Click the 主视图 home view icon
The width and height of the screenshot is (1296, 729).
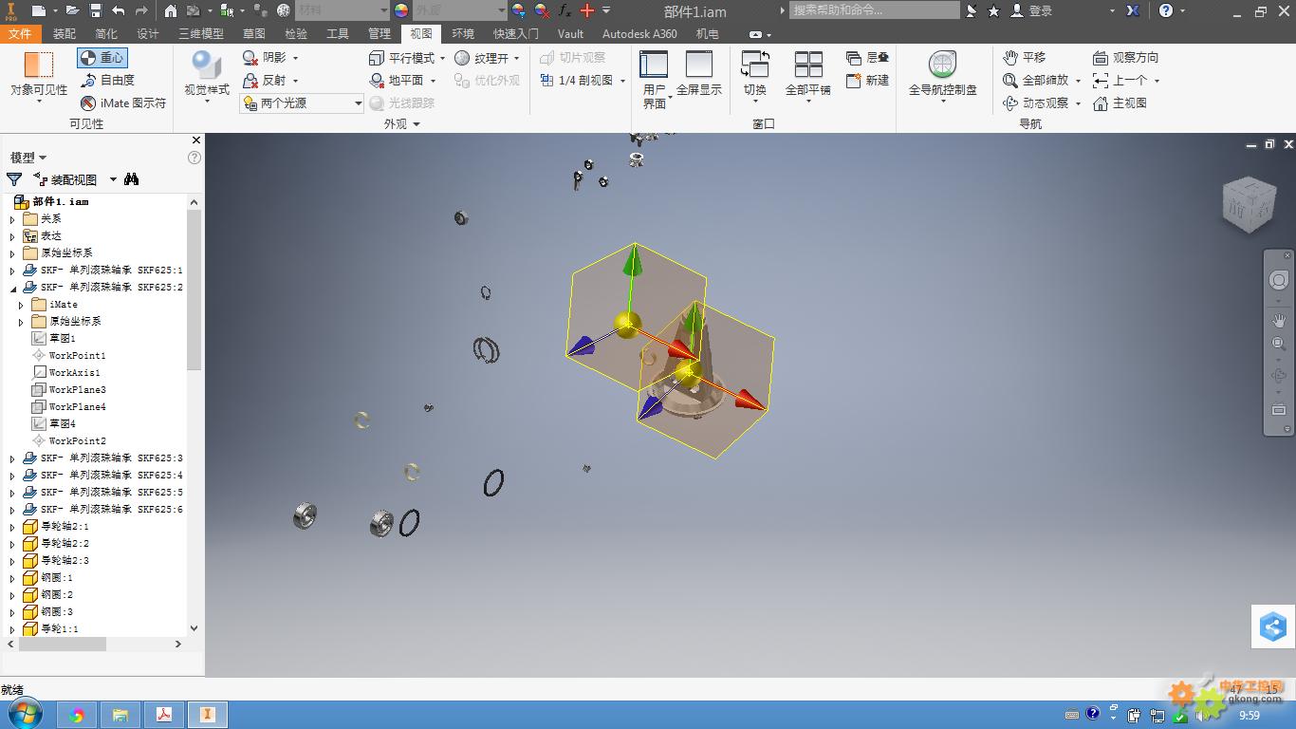tap(1120, 103)
